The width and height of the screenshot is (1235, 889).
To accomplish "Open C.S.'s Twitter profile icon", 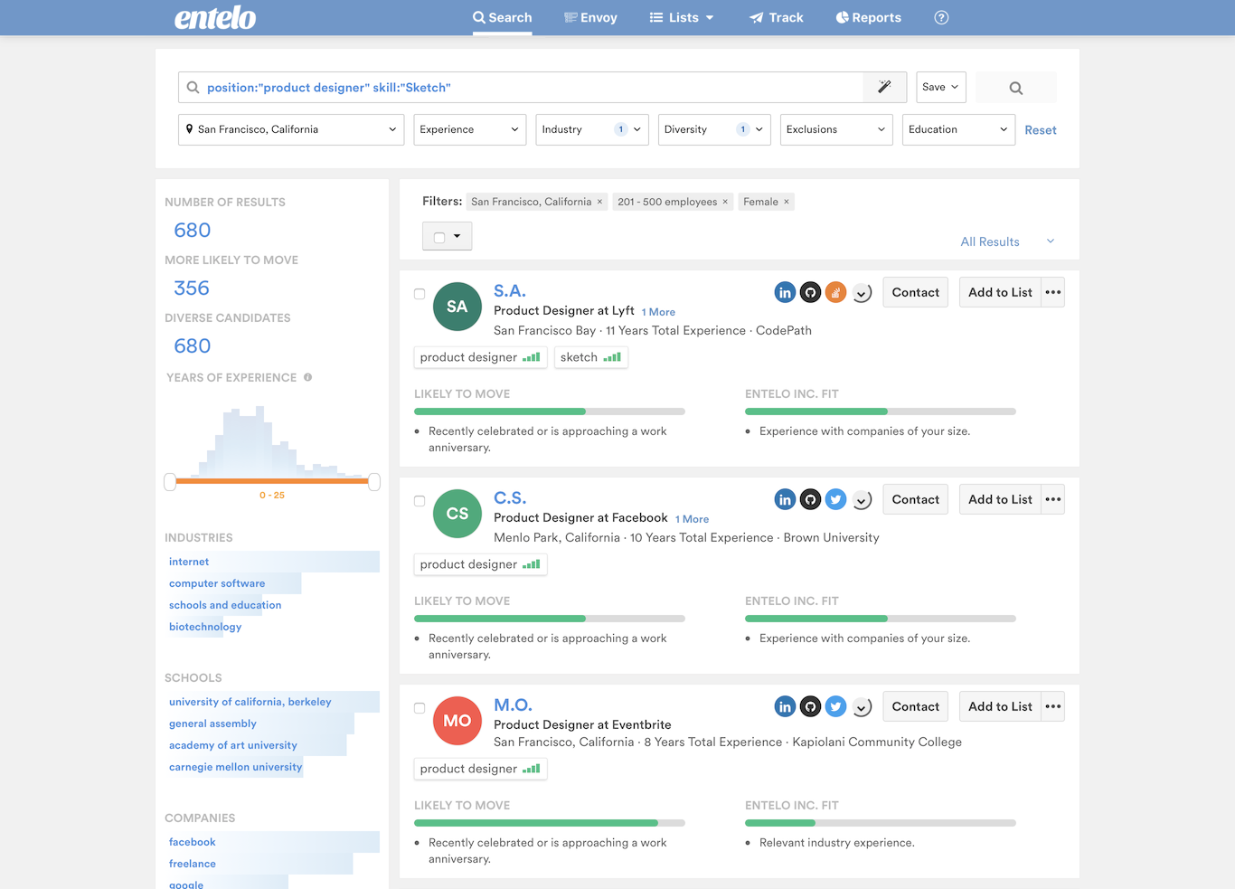I will [835, 499].
